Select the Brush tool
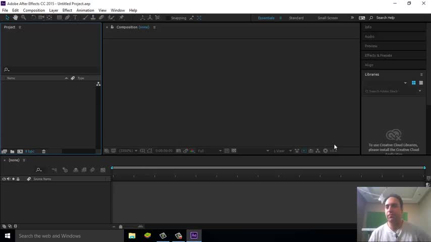Image resolution: width=431 pixels, height=242 pixels. [x=85, y=18]
